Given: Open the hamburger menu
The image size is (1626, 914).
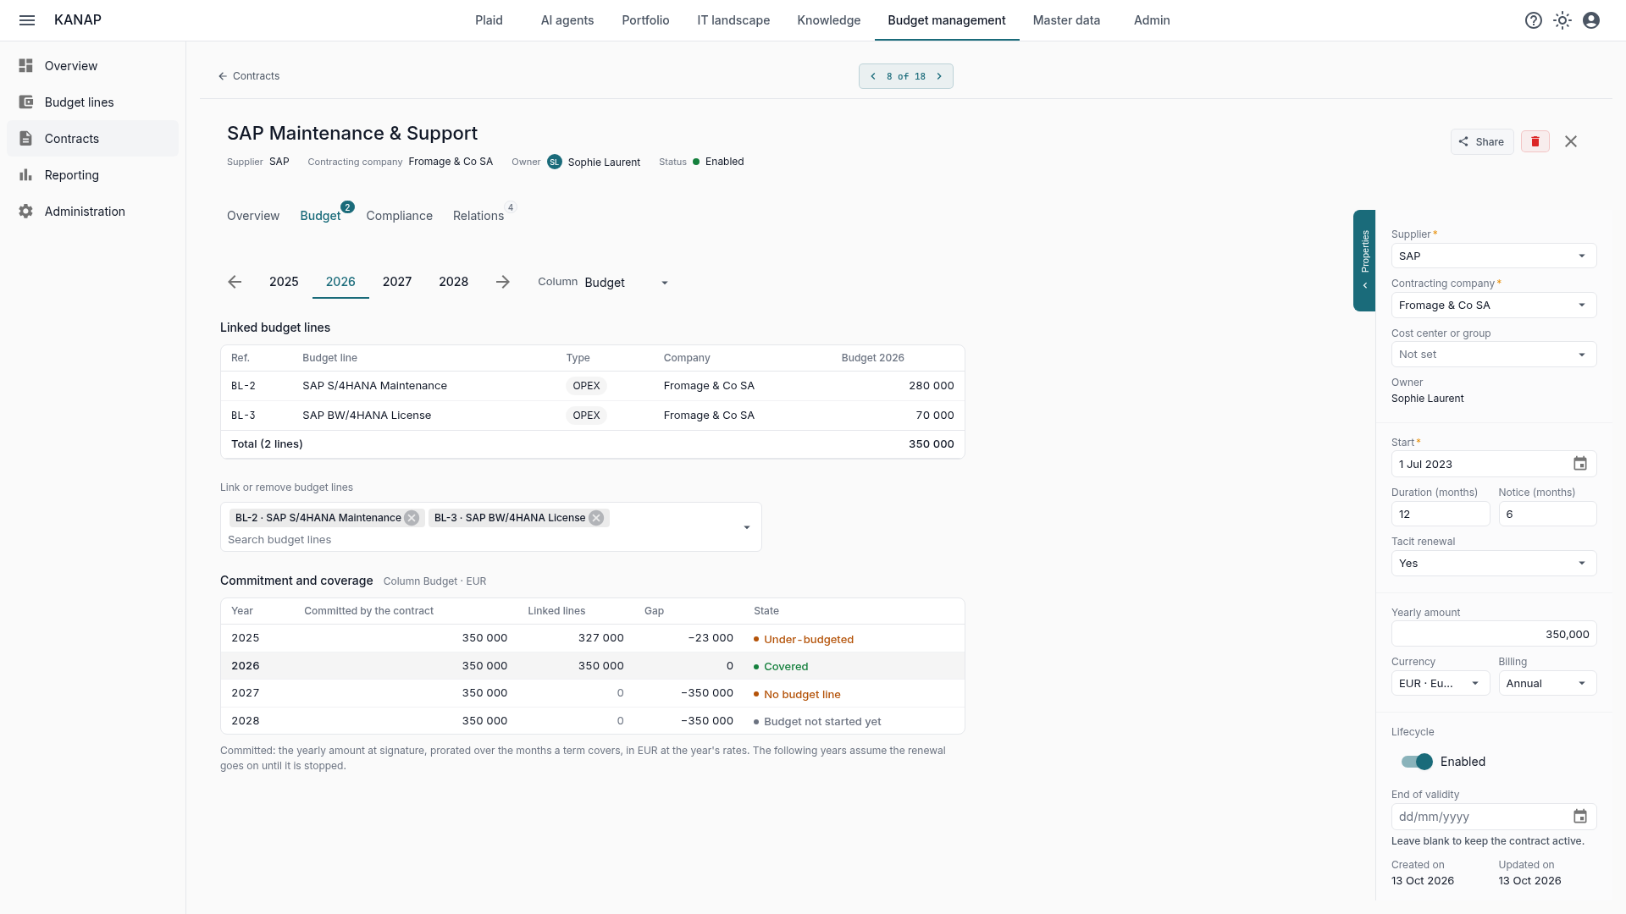Looking at the screenshot, I should pyautogui.click(x=27, y=20).
